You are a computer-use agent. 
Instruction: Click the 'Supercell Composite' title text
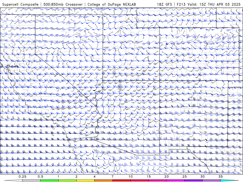(20, 4)
